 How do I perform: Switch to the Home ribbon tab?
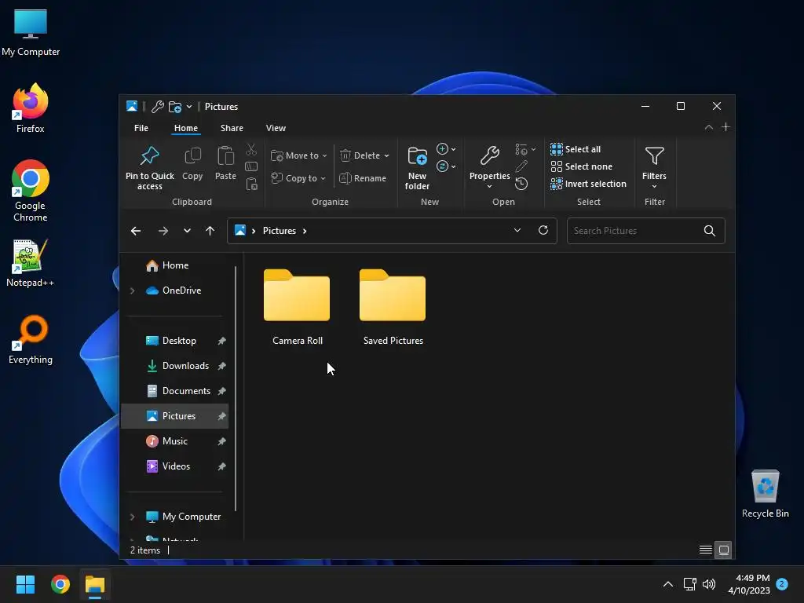coord(185,128)
